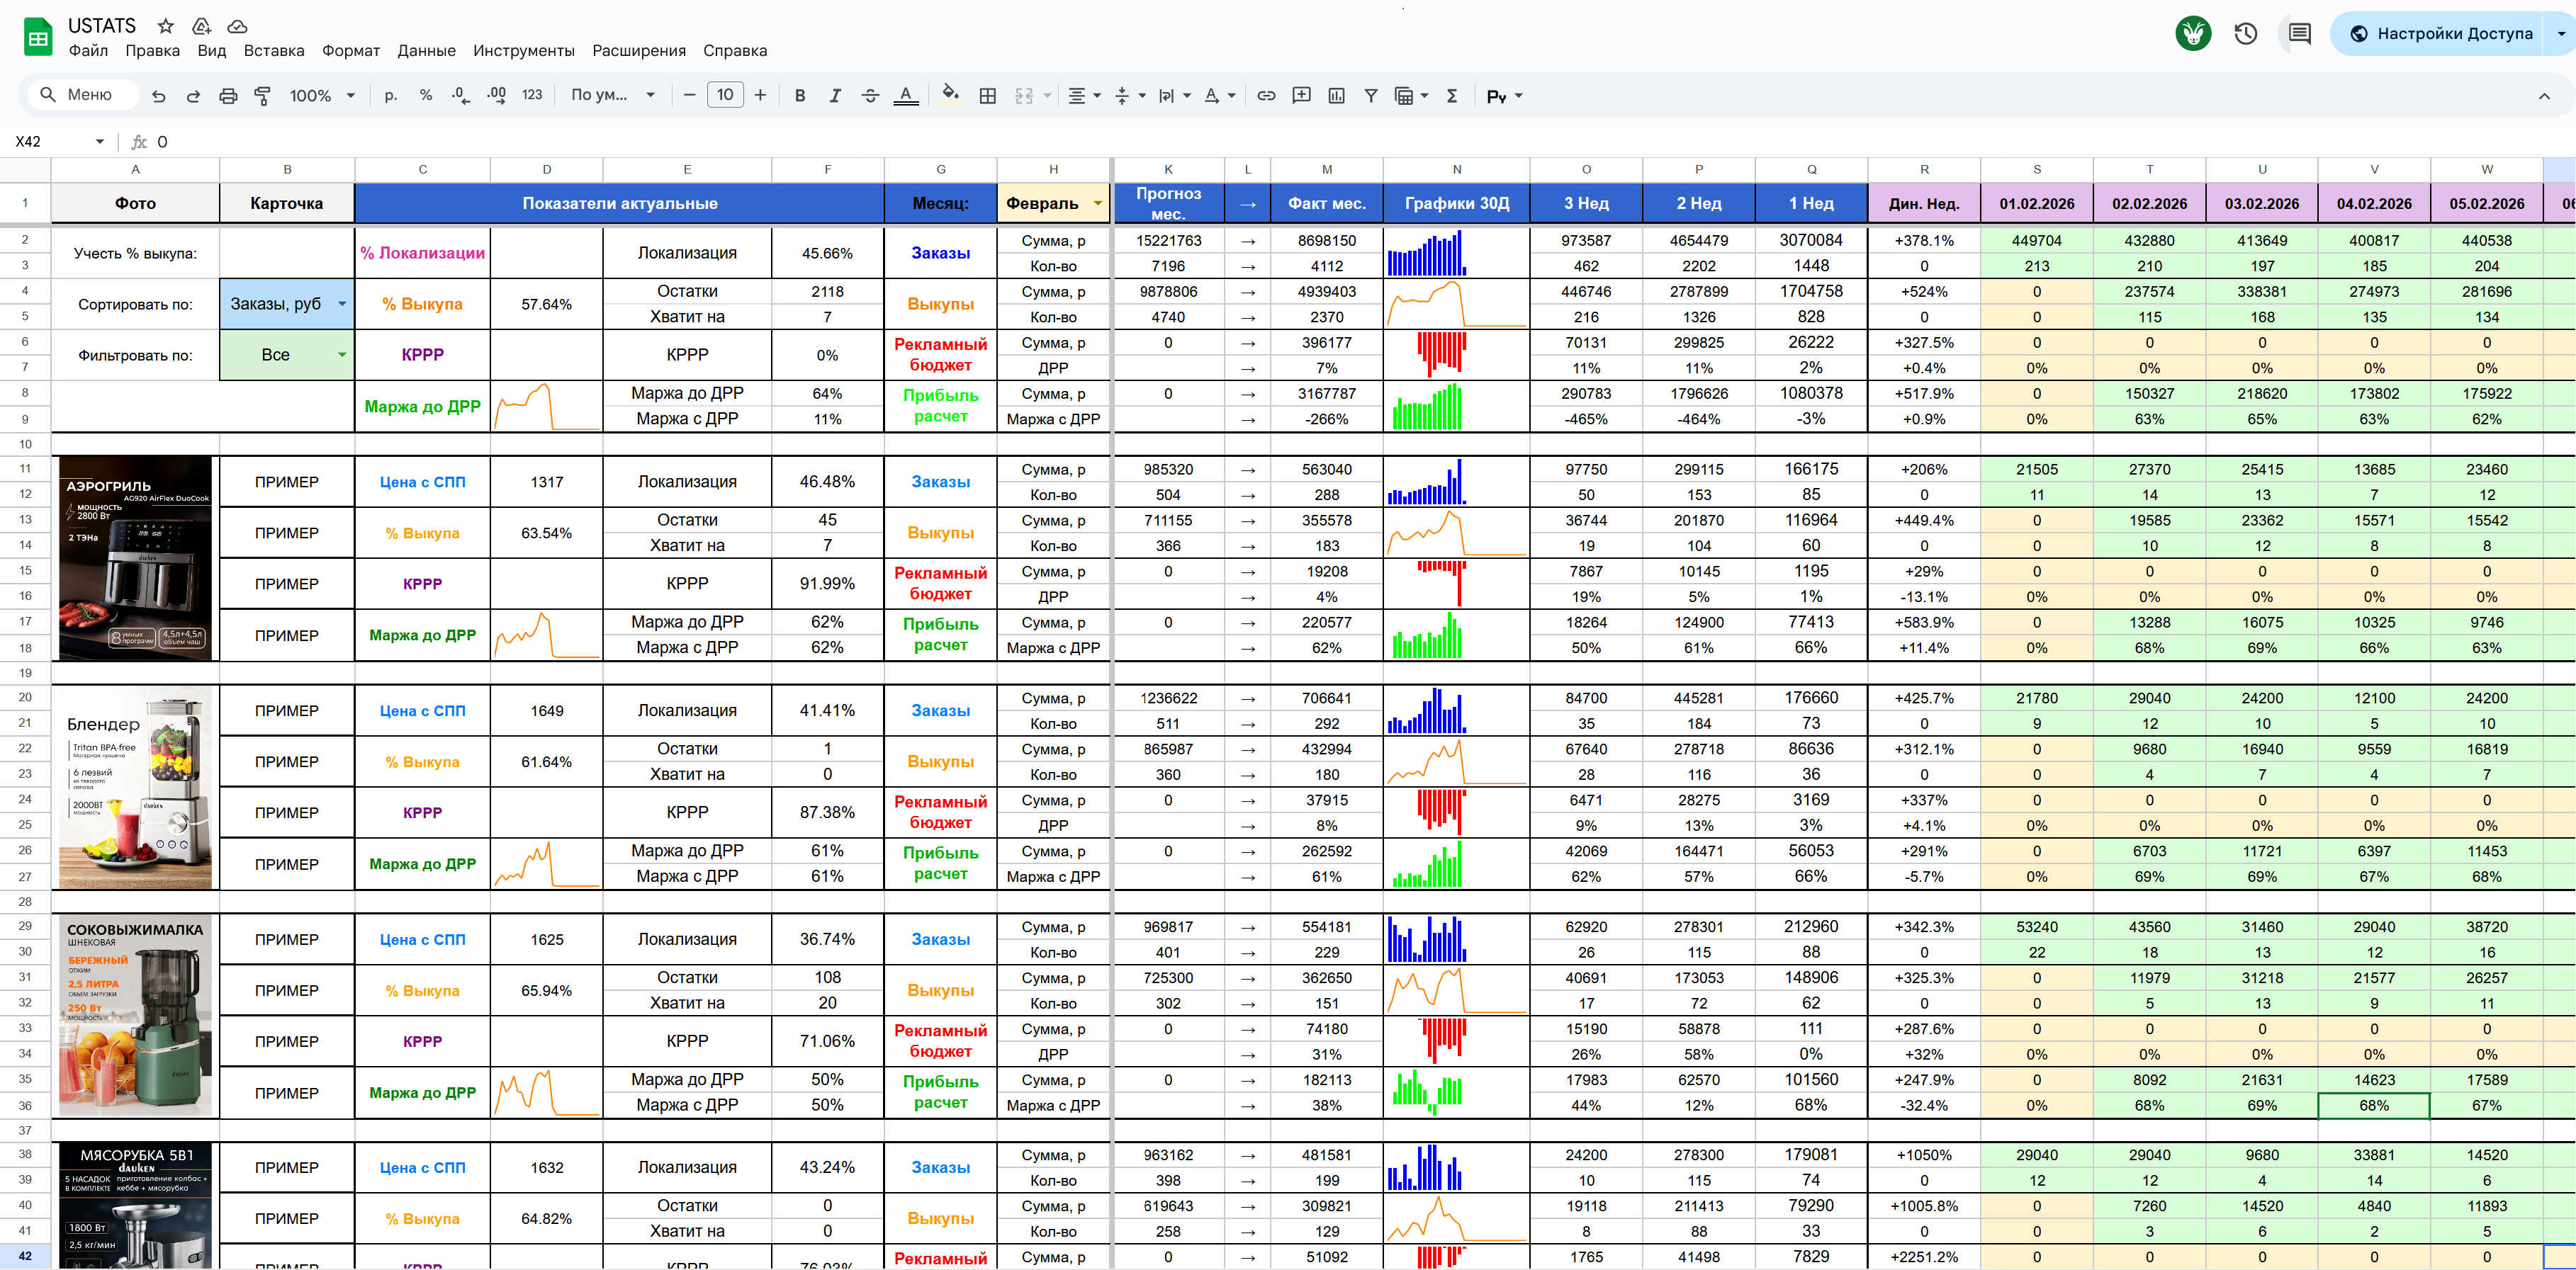Open the comments panel icon
The height and width of the screenshot is (1270, 2576).
point(2299,34)
